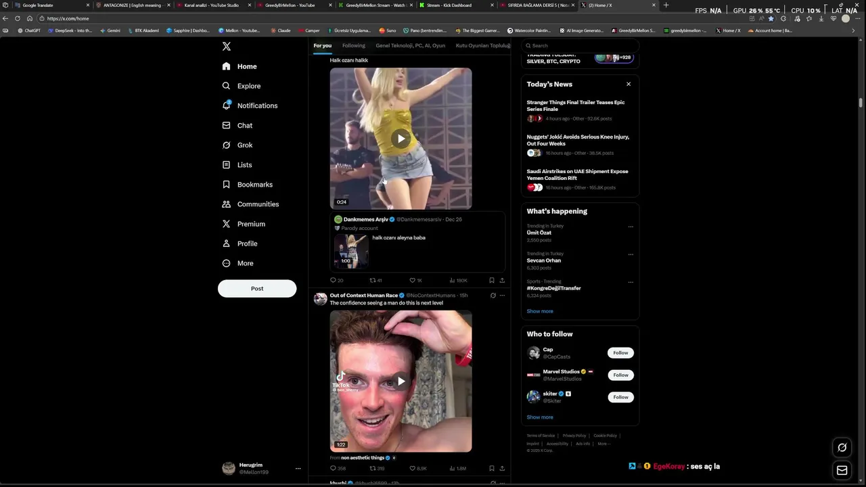Open Grok explain on Out of Context post
Image resolution: width=866 pixels, height=487 pixels.
493,296
